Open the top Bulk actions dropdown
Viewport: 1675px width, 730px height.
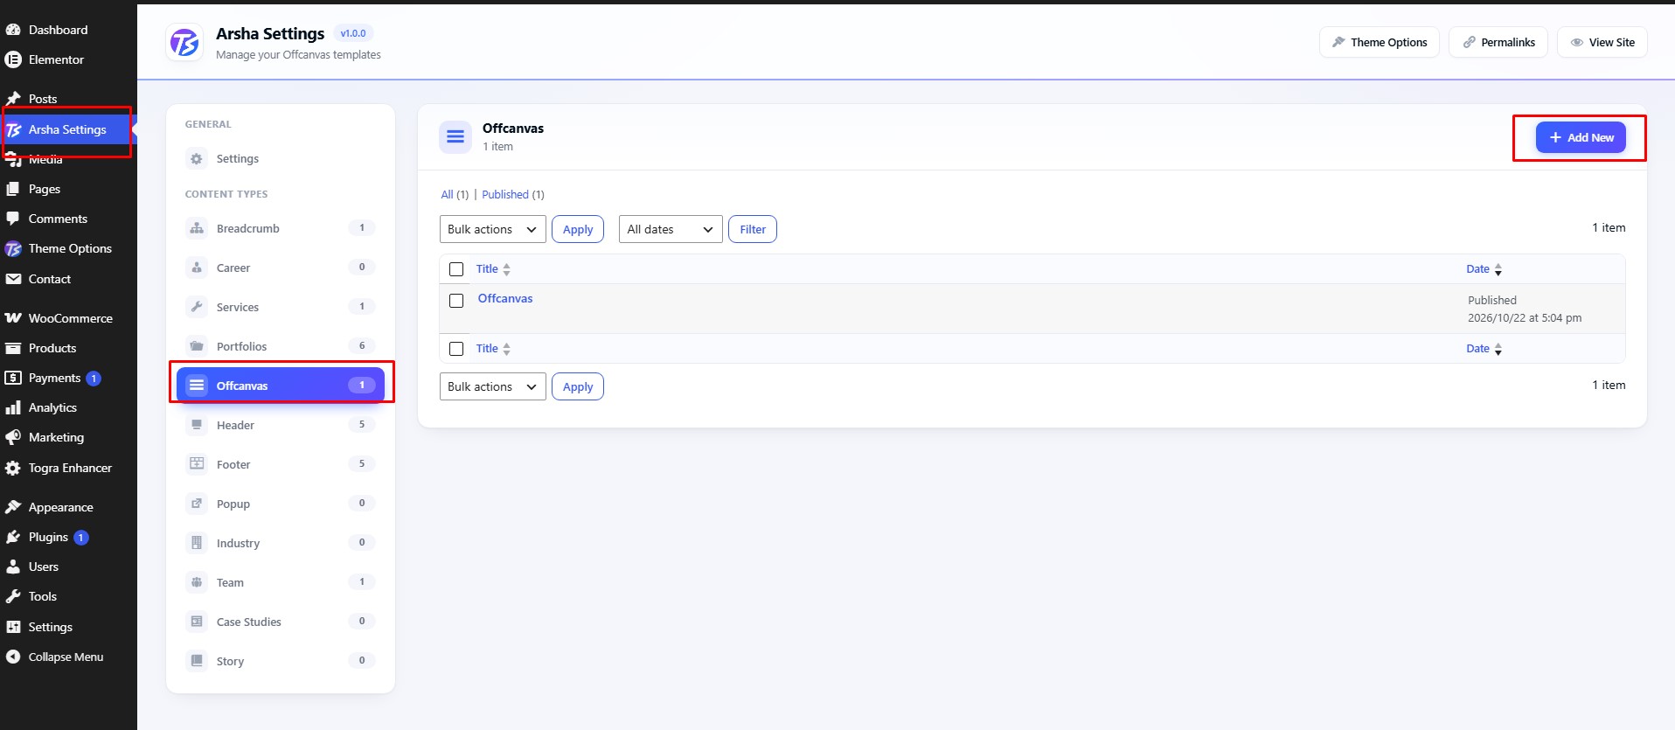coord(493,229)
